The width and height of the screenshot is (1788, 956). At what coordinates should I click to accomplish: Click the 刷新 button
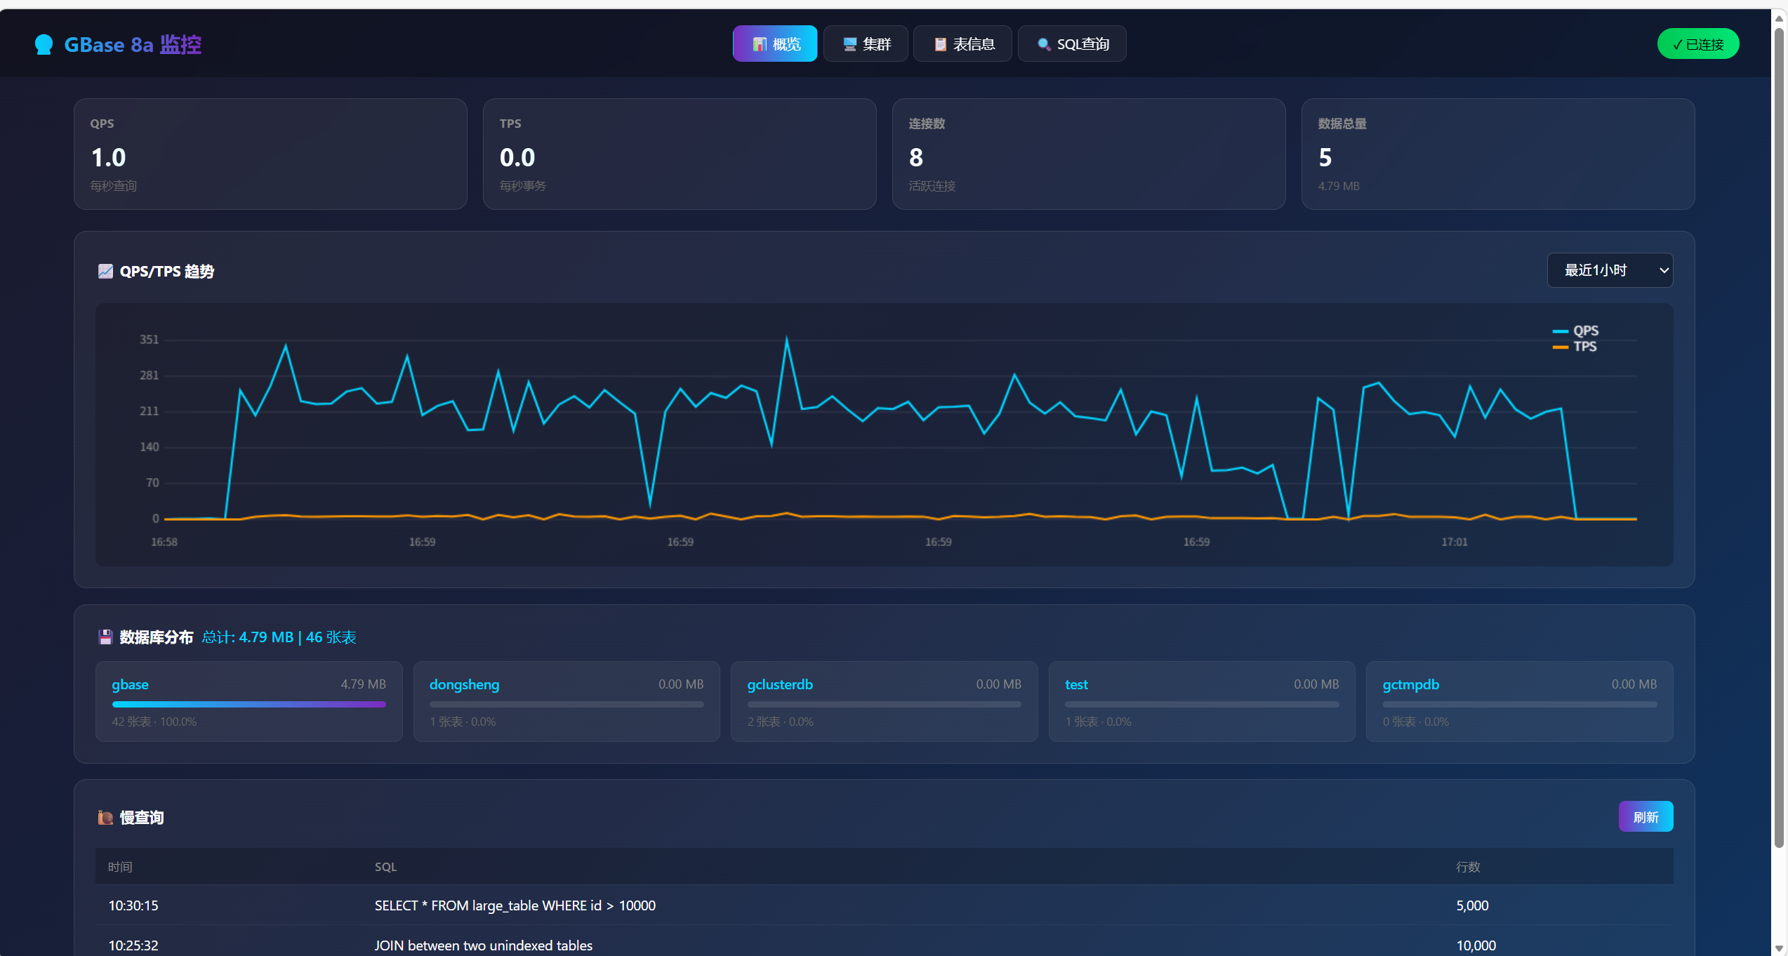tap(1645, 816)
